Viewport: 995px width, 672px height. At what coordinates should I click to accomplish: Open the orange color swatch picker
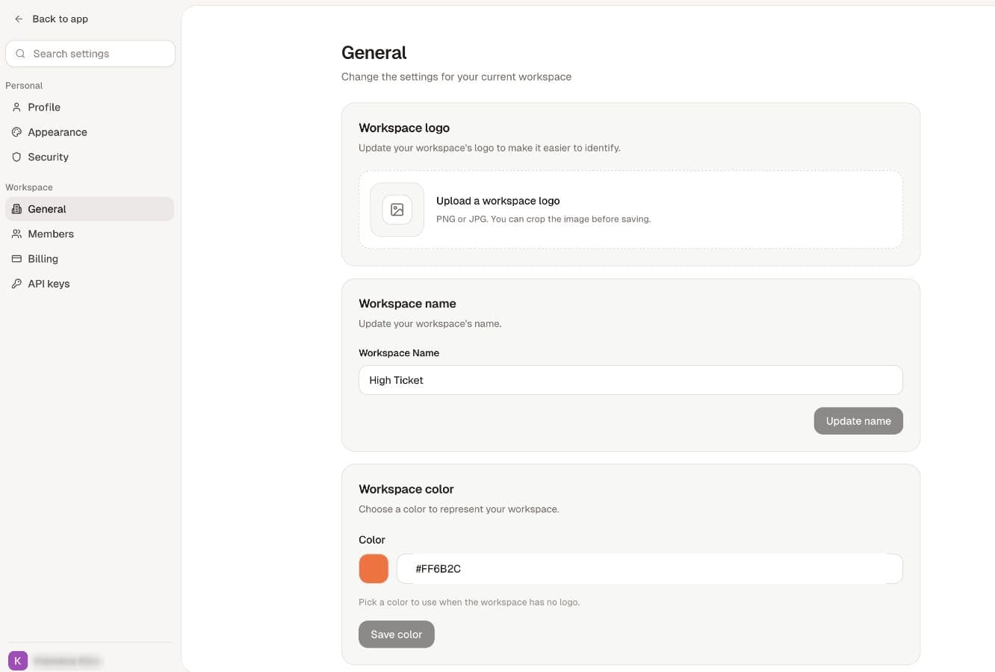[x=373, y=569]
